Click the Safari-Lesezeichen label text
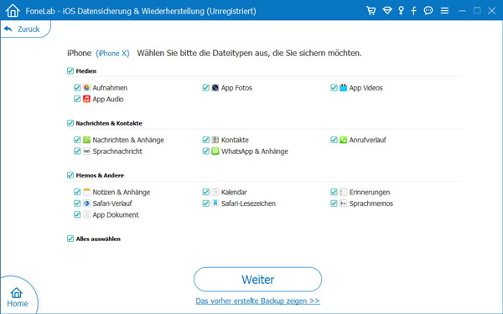Image resolution: width=503 pixels, height=314 pixels. coord(248,203)
